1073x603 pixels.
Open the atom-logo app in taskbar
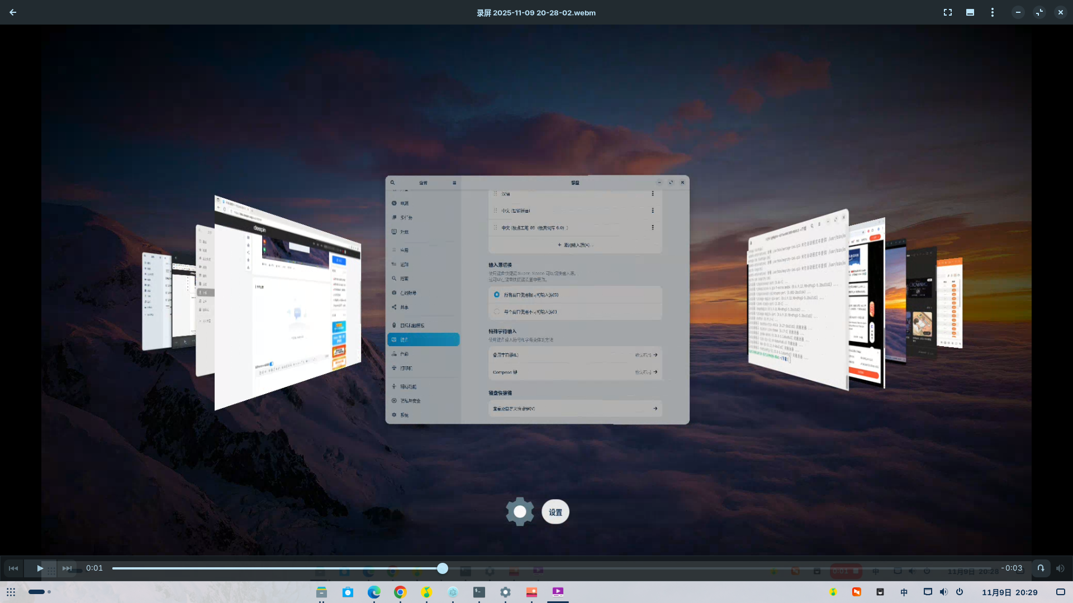click(453, 592)
